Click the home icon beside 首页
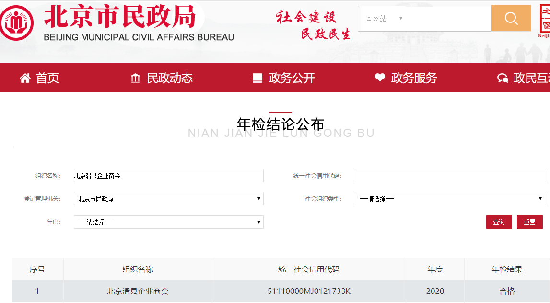Image resolution: width=550 pixels, height=303 pixels. [25, 78]
